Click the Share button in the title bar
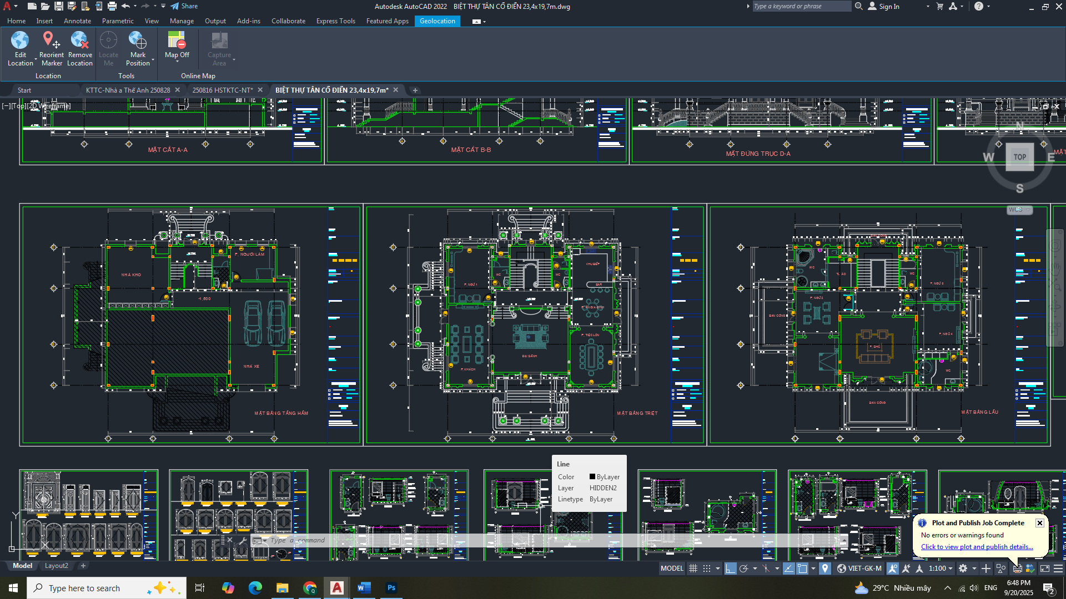This screenshot has width=1066, height=599. 184,6
